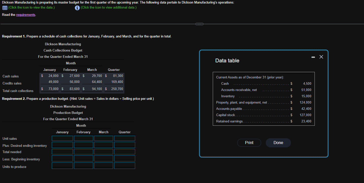This screenshot has height=183, width=364.
Task: Click 'Click the icon to view additional data' text
Action: (109, 7)
